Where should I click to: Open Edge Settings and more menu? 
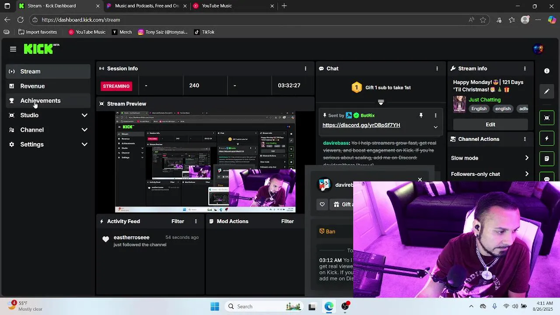click(538, 20)
